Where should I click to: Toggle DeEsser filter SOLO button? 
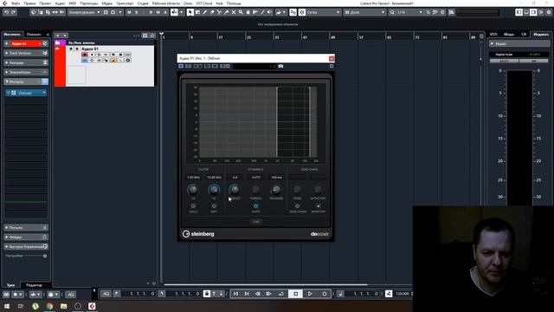point(193,206)
